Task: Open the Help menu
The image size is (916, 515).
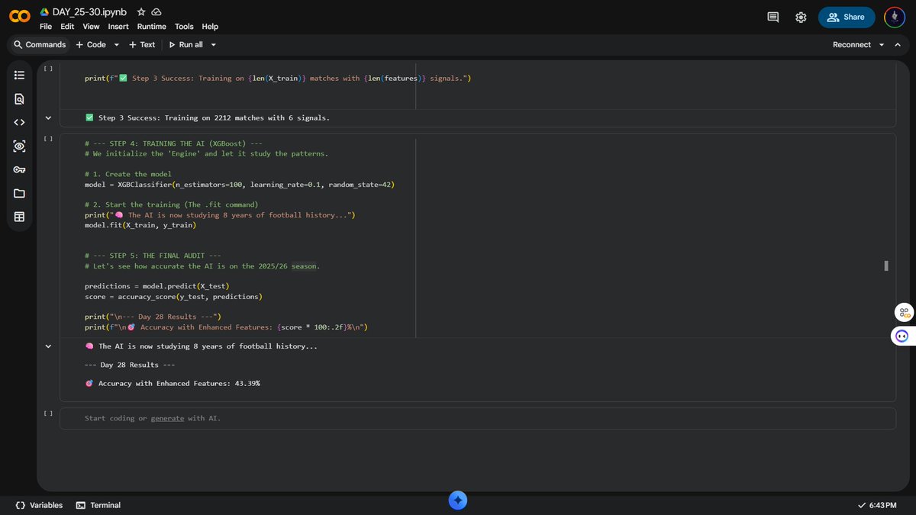Action: click(210, 27)
